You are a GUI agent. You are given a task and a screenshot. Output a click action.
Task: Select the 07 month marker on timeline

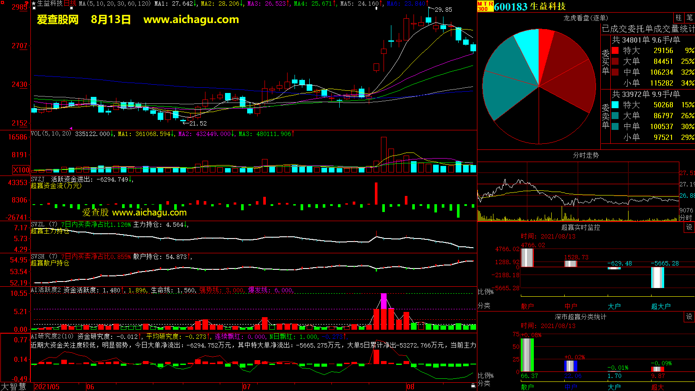pyautogui.click(x=246, y=387)
